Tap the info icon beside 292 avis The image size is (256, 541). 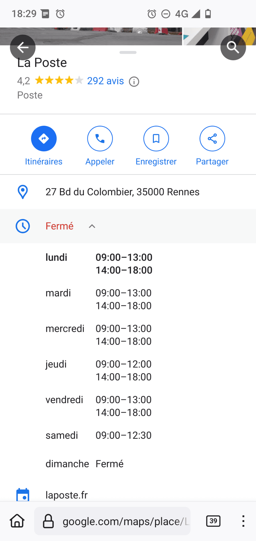[x=134, y=82]
